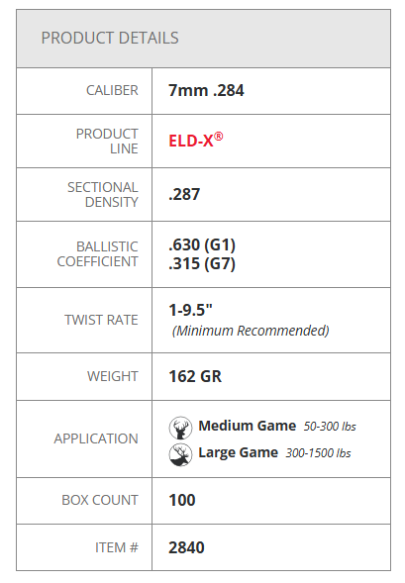This screenshot has width=405, height=583.
Task: Click the 7mm .284 caliber value
Action: point(206,90)
